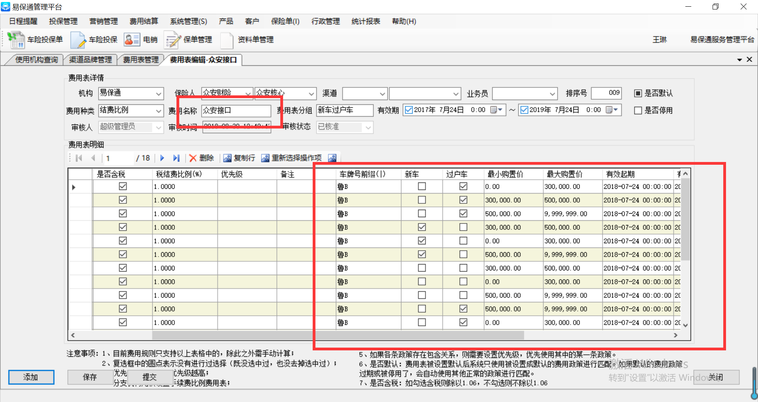Open the 费用结算 menu
The width and height of the screenshot is (758, 402).
(x=144, y=21)
